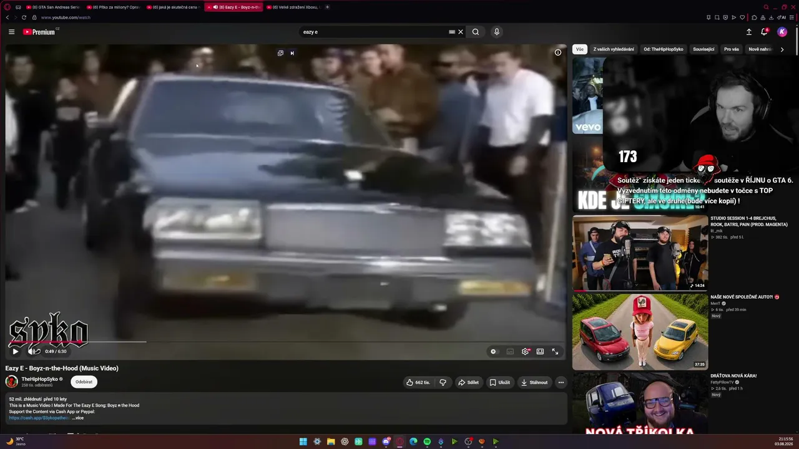Start voice search with the microphone
Image resolution: width=799 pixels, height=449 pixels.
[497, 32]
